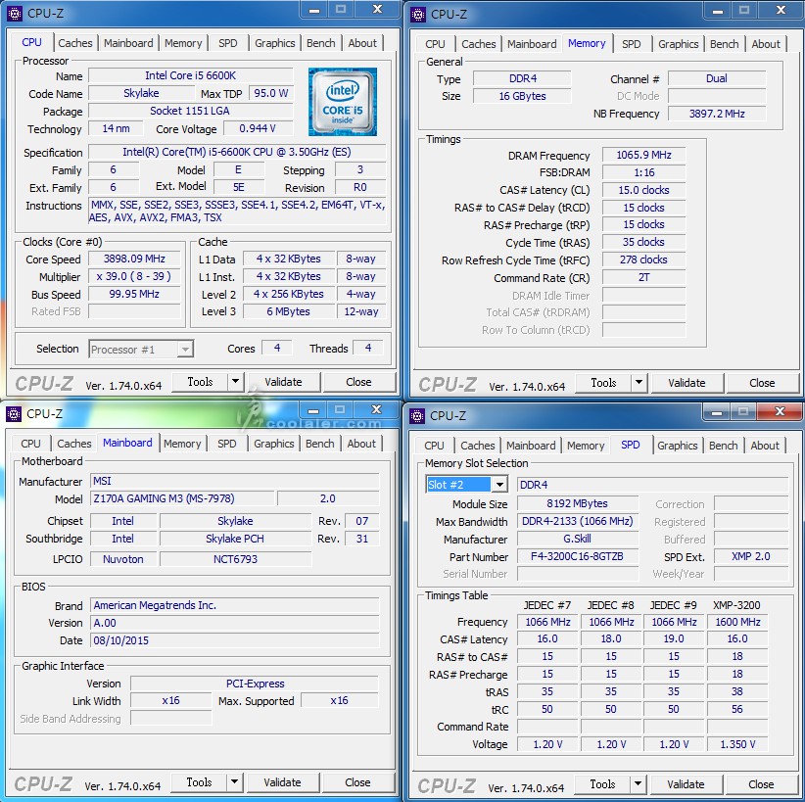Click the F4-3200C16-8GTZB part number field
This screenshot has height=802, width=805.
click(577, 556)
